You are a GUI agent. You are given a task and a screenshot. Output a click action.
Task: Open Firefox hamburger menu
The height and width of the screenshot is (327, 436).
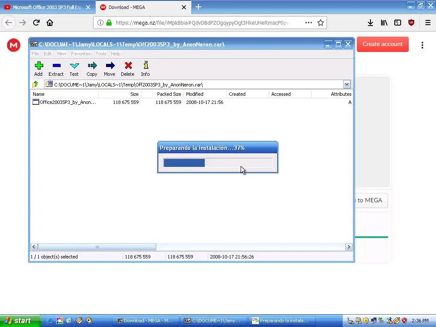[428, 23]
